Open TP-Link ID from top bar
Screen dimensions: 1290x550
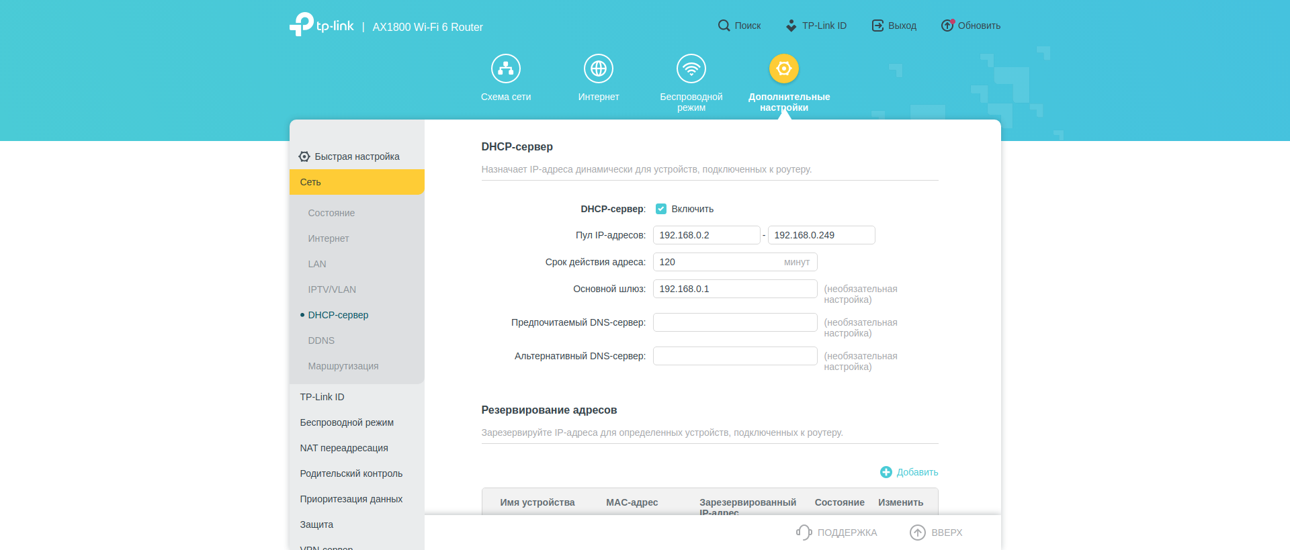816,26
